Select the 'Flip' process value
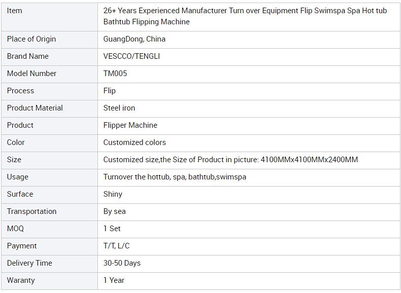The image size is (401, 293). click(x=110, y=91)
